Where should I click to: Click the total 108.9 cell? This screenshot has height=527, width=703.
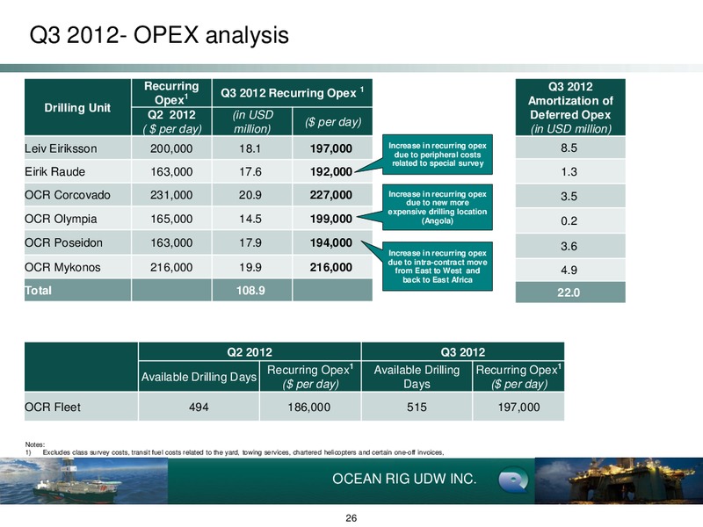(250, 291)
